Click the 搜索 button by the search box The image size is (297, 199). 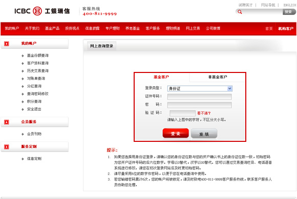289,12
